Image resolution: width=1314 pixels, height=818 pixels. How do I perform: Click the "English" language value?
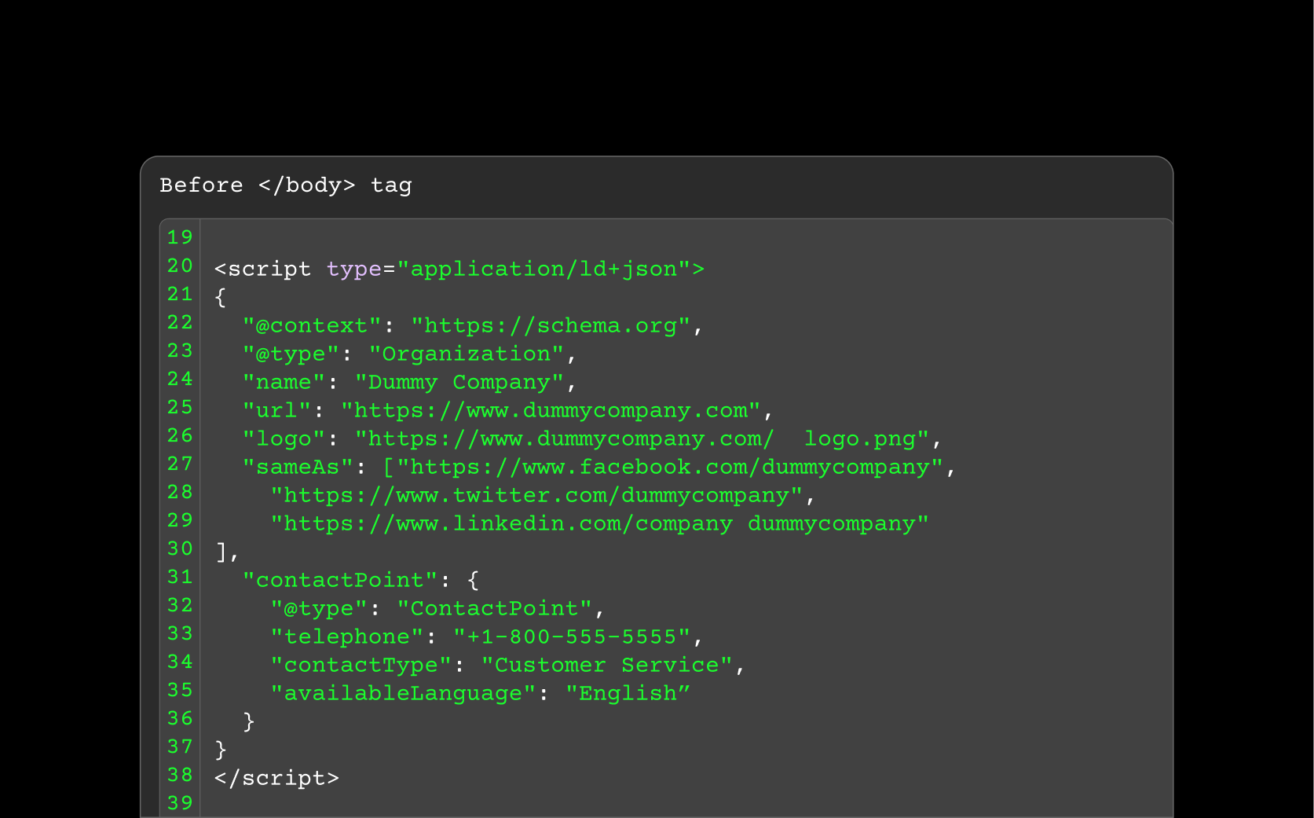(x=628, y=694)
